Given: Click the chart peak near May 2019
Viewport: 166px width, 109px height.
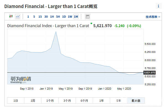Looking at the screenshot, I should tap(56, 32).
